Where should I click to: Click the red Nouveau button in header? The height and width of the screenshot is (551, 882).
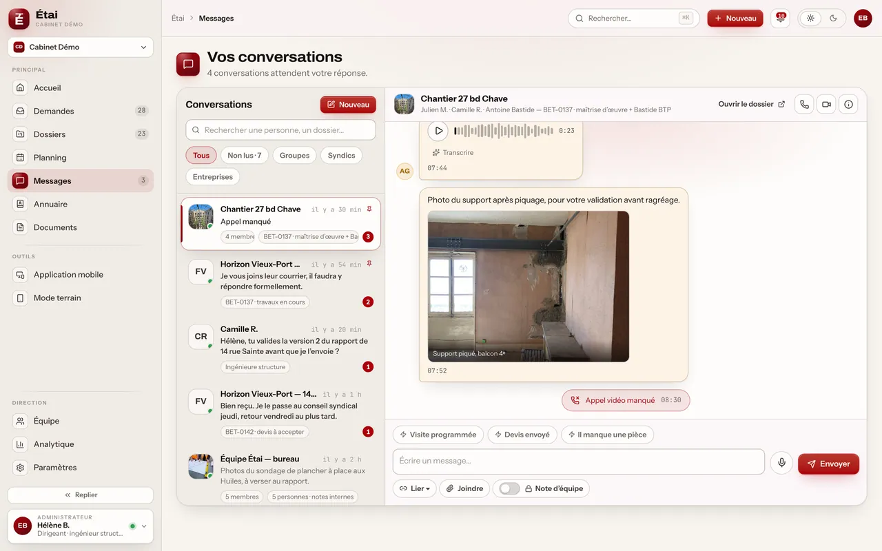(x=735, y=19)
